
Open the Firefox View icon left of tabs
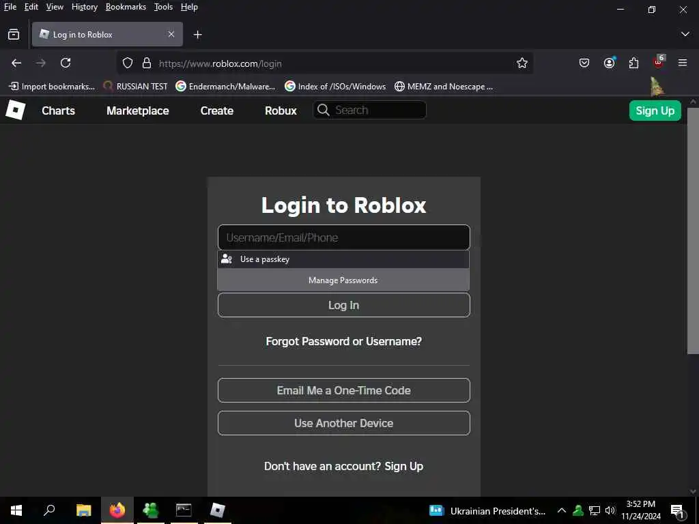pos(14,34)
